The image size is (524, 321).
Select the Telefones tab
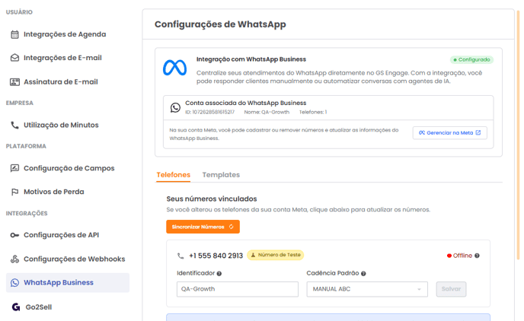[x=173, y=175]
